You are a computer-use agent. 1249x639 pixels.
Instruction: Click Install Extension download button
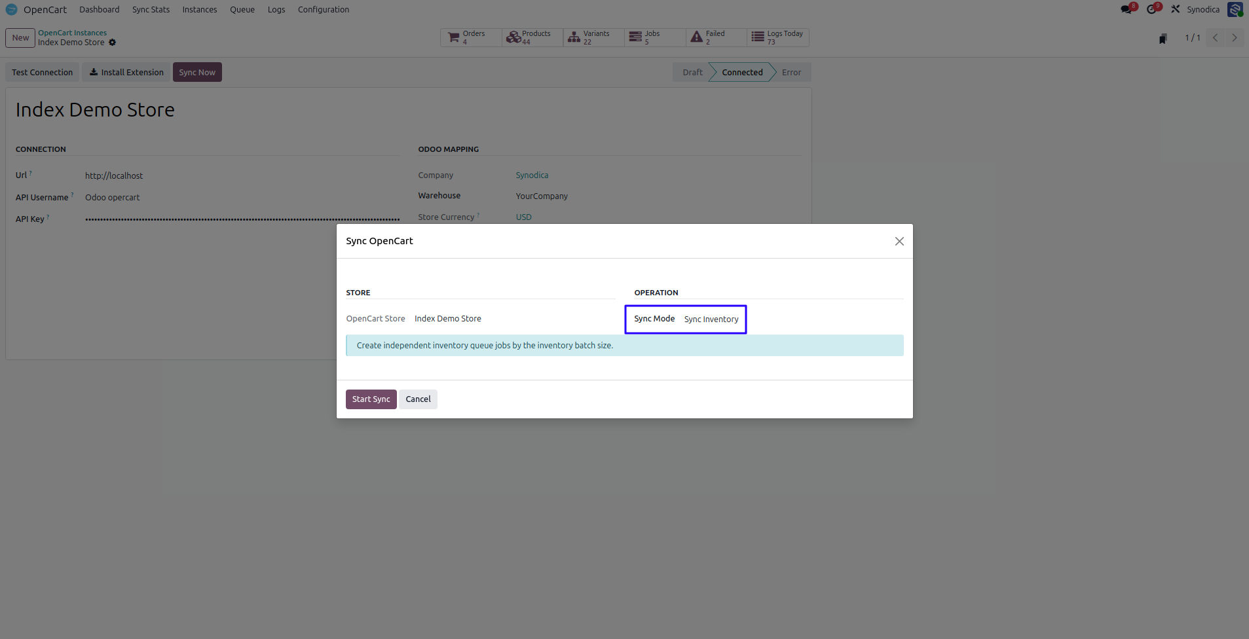click(126, 72)
